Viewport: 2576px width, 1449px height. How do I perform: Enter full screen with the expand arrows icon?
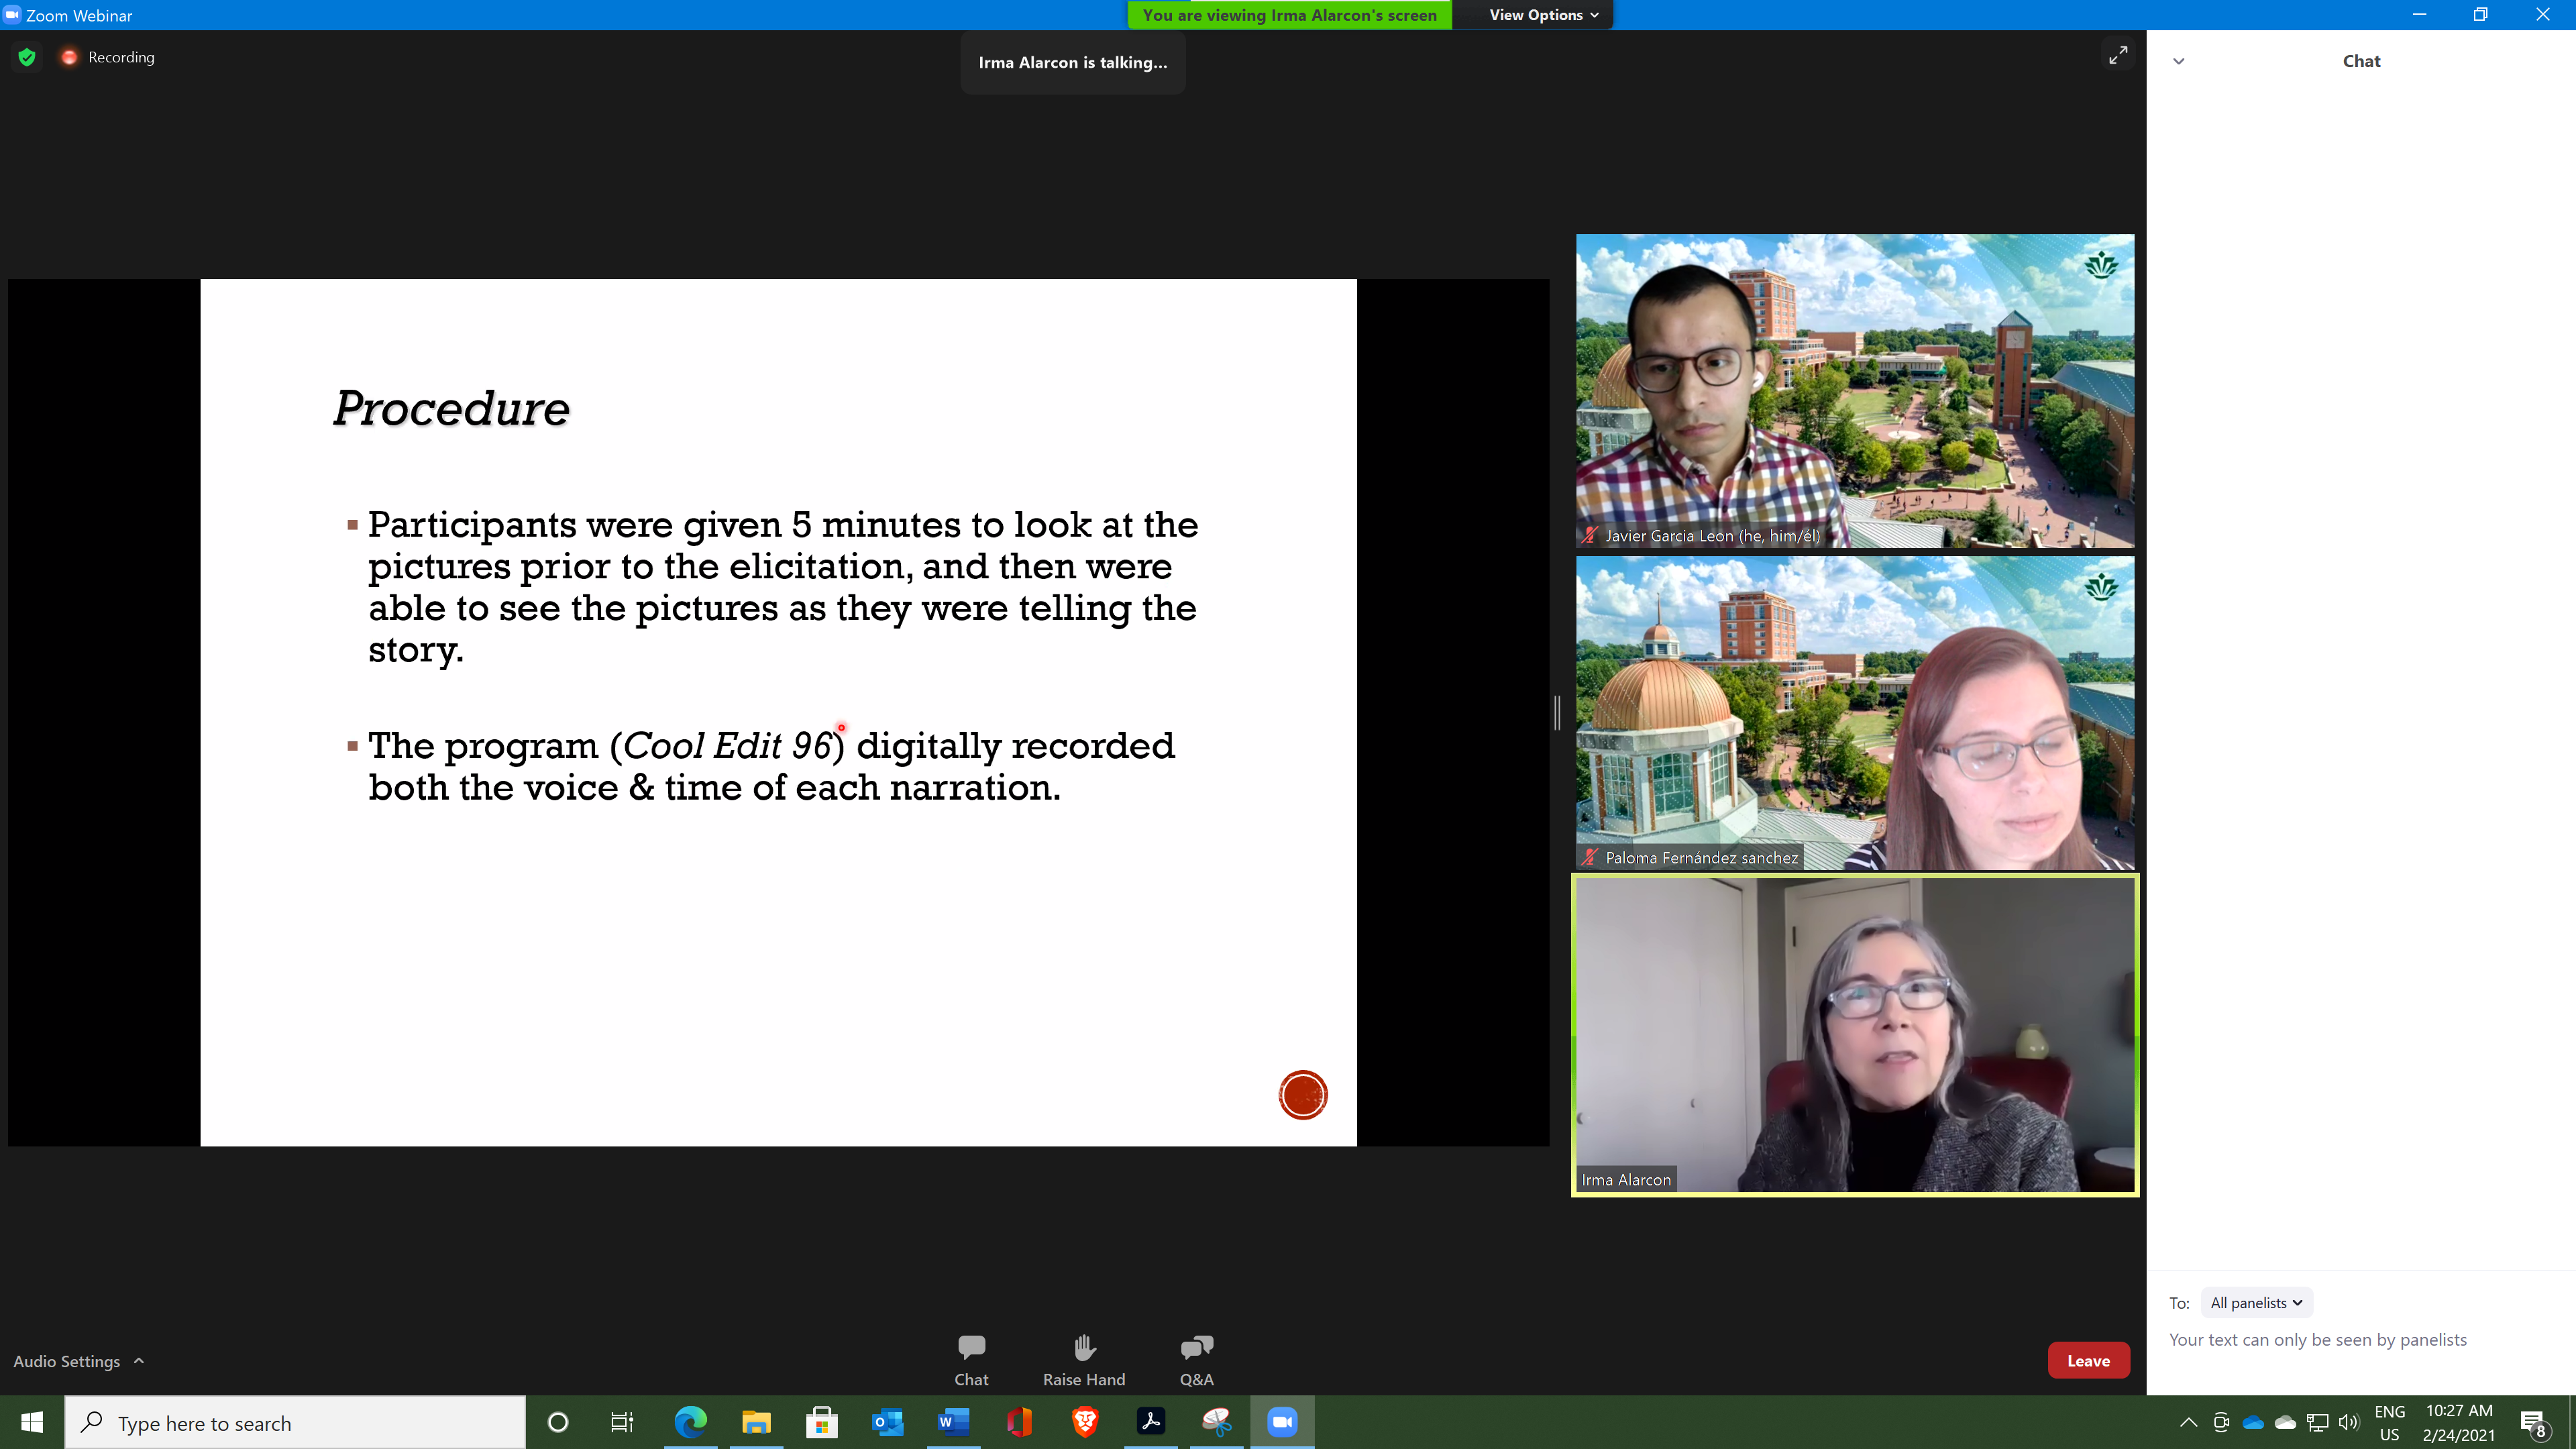[x=2117, y=56]
